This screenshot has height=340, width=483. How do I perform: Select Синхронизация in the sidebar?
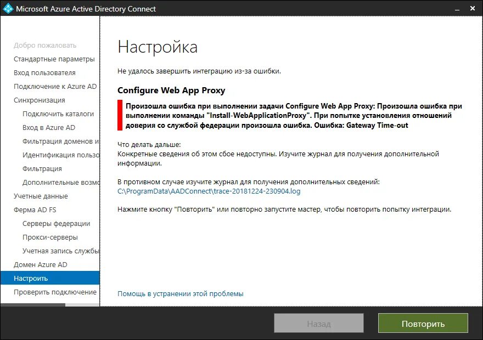point(40,100)
